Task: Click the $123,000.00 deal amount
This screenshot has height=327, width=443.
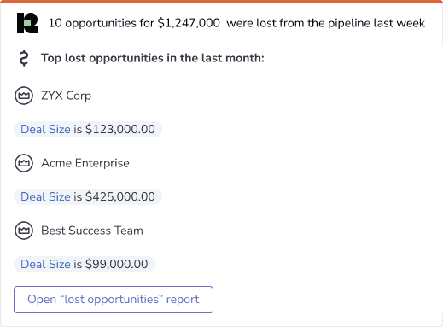Action: coord(120,129)
